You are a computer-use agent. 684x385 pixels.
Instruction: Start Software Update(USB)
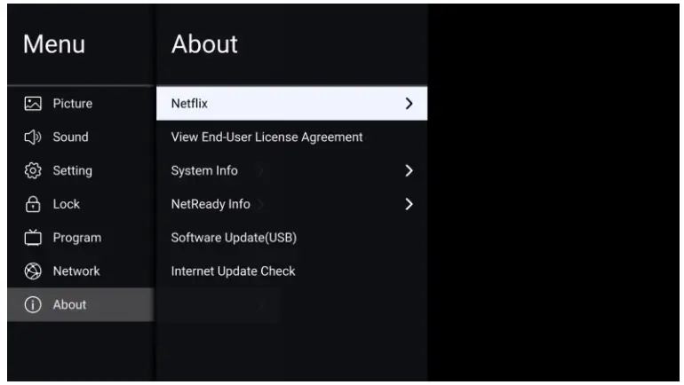click(233, 238)
